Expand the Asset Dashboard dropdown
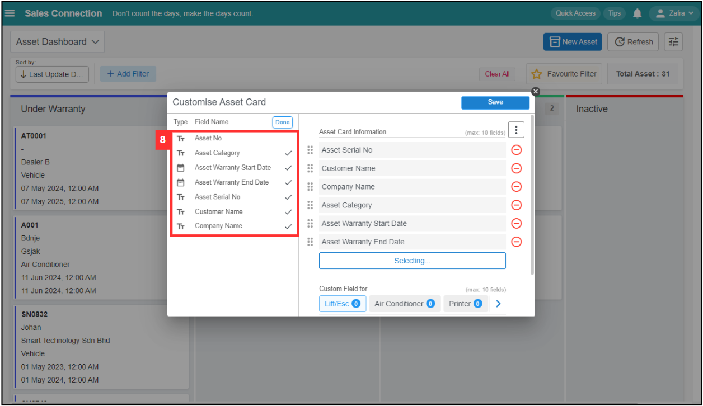Screen dimensions: 703x406 point(58,42)
